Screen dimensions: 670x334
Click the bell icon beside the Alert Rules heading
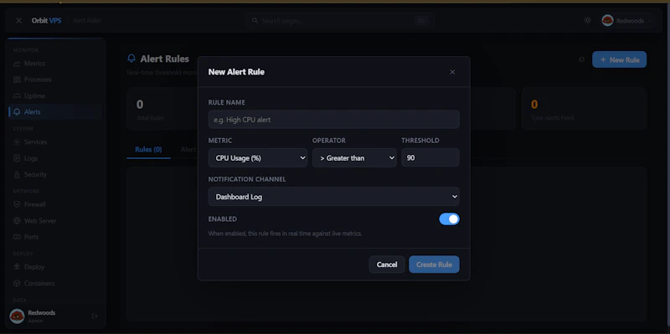tap(131, 59)
